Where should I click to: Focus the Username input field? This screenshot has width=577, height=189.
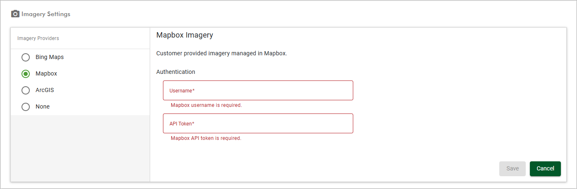click(258, 90)
